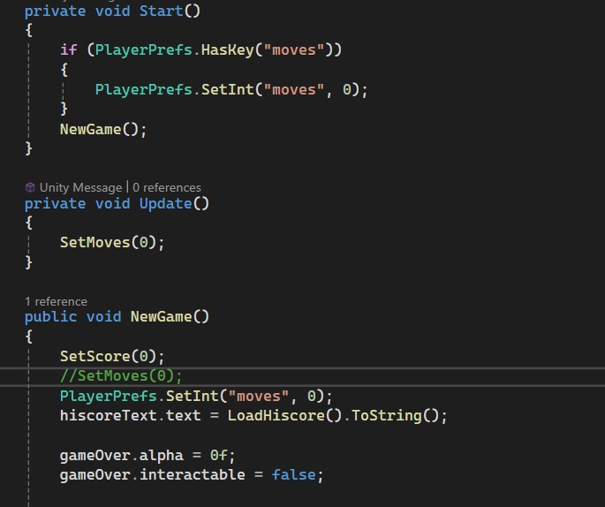Click the 'public' keyword
Viewport: 605px width, 507px height.
(x=50, y=317)
